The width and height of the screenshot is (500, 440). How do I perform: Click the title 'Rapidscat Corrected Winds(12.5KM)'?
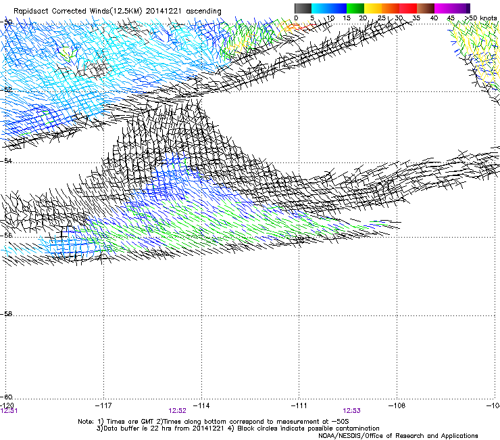[x=78, y=12]
